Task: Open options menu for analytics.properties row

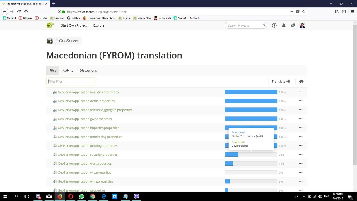Action: [301, 92]
